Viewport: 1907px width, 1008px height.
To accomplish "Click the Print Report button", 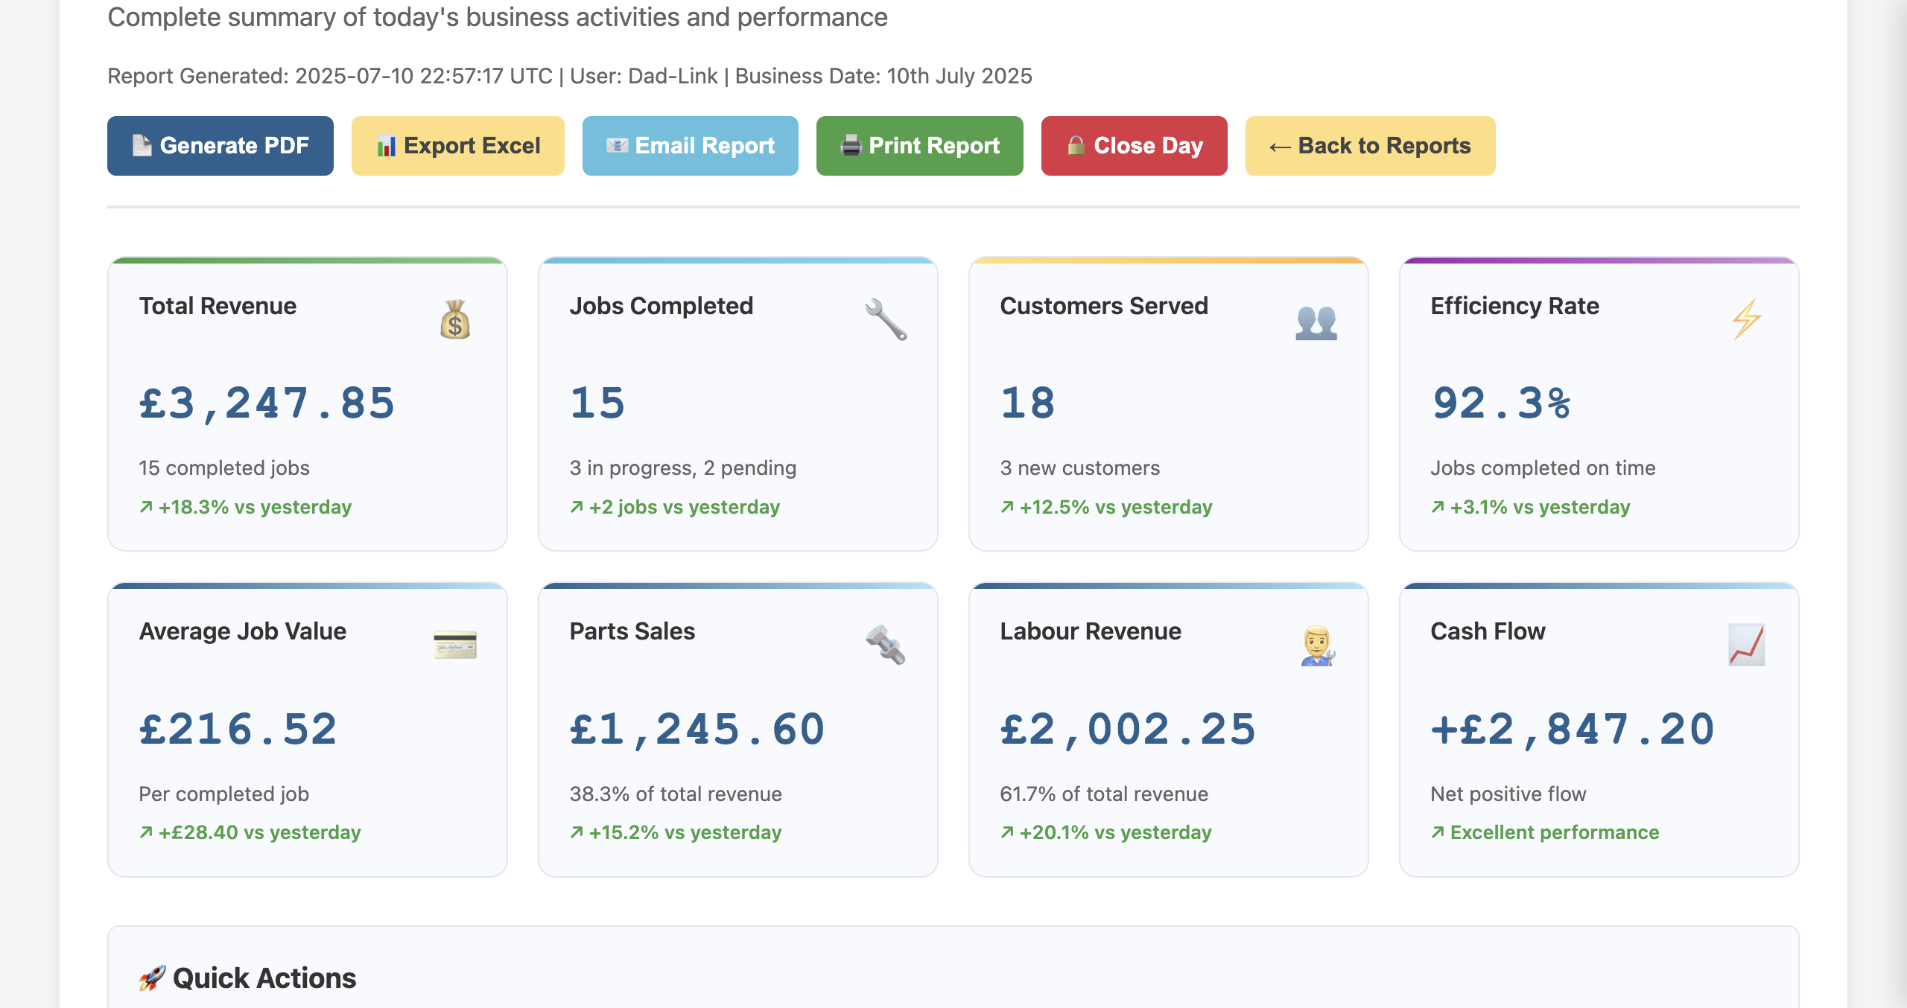I will click(919, 146).
